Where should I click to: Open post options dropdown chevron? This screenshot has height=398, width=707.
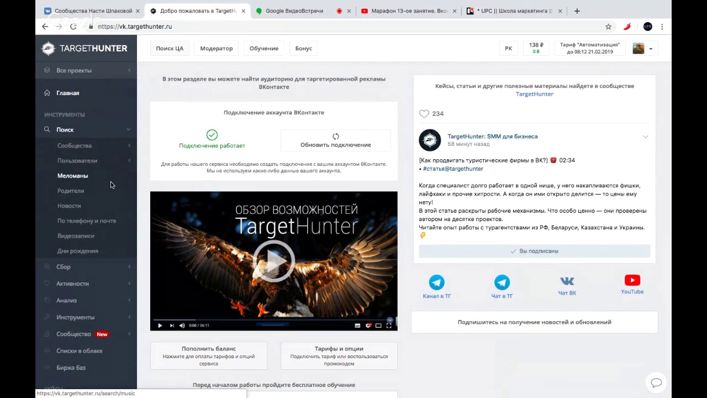645,137
